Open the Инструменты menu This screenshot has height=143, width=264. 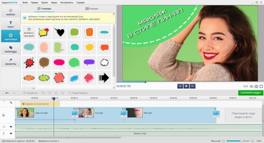click(66, 2)
